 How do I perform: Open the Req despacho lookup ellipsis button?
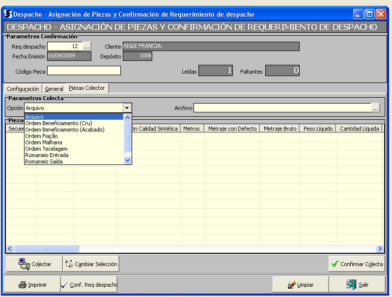[86, 47]
